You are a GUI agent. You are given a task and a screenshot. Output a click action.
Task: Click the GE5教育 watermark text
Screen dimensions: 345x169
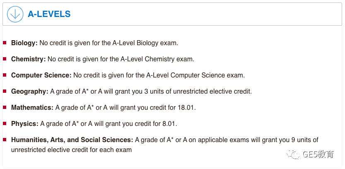click(x=318, y=154)
